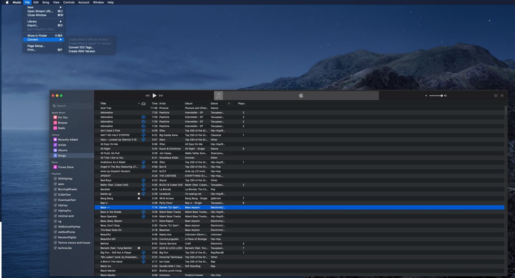
Task: Download Ambitionz Az A Ridah from cloud
Action: pos(143,162)
